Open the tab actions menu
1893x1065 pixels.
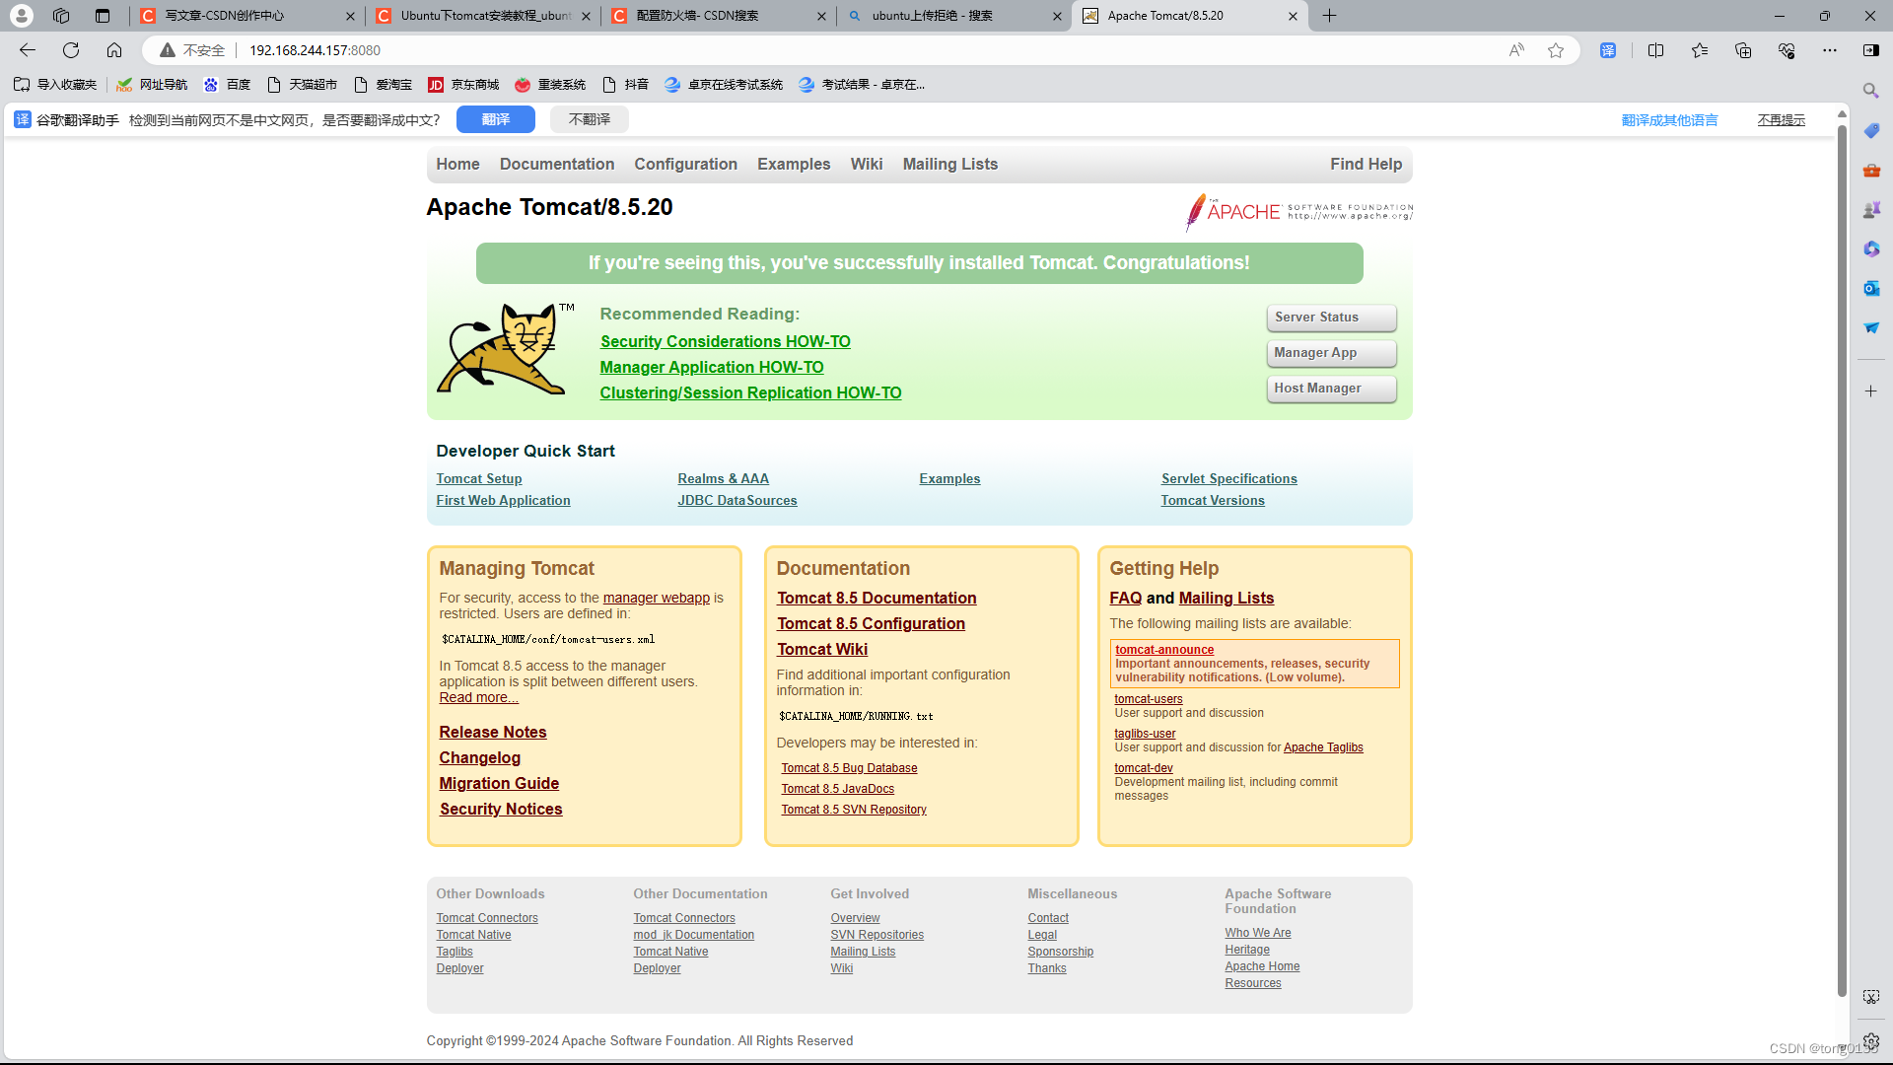103,16
